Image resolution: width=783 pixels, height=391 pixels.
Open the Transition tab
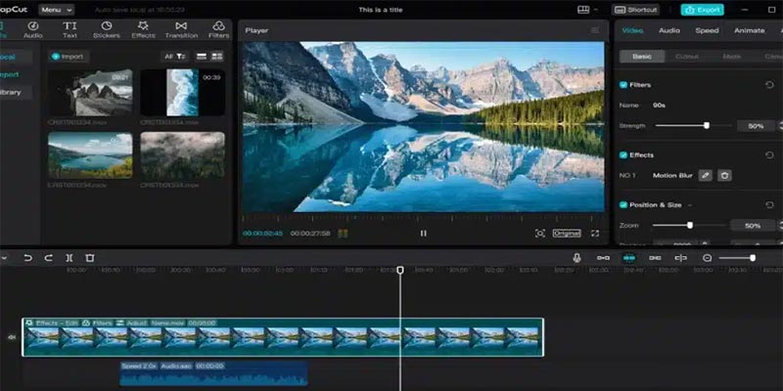pos(181,30)
